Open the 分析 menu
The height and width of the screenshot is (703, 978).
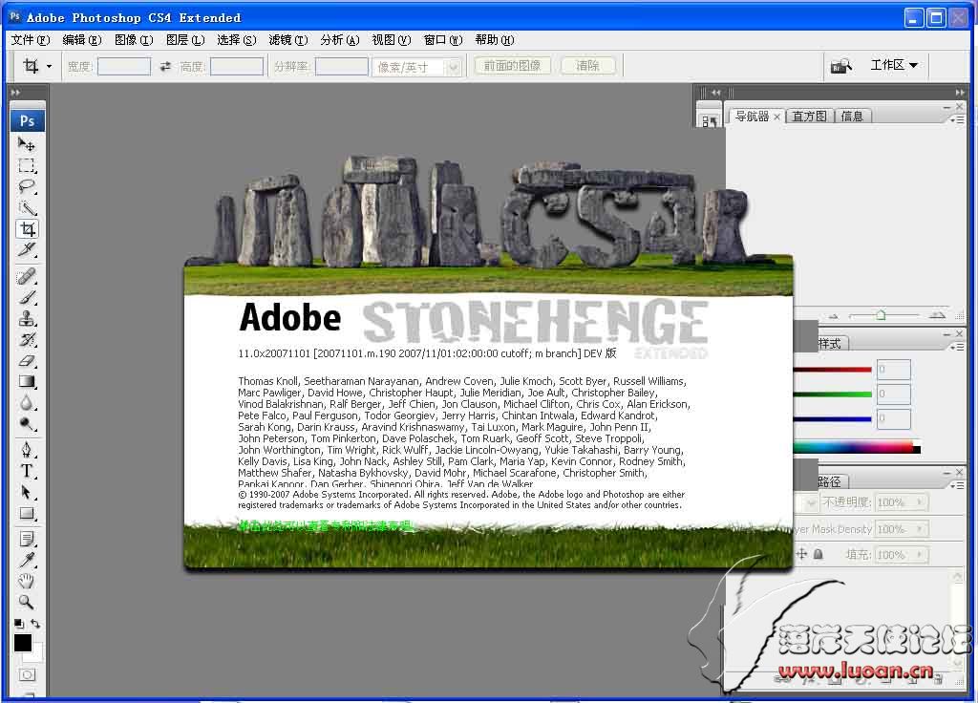[x=340, y=40]
